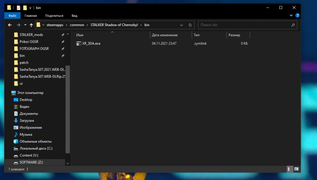Open the Файл menu
This screenshot has height=180, width=317.
(x=12, y=16)
